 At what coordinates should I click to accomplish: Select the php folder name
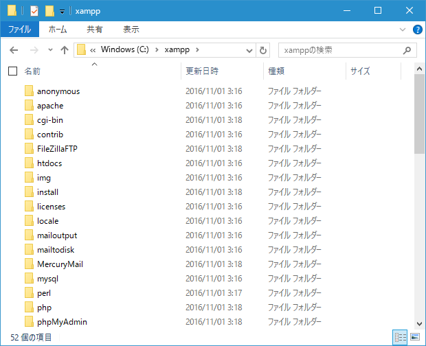click(x=44, y=308)
